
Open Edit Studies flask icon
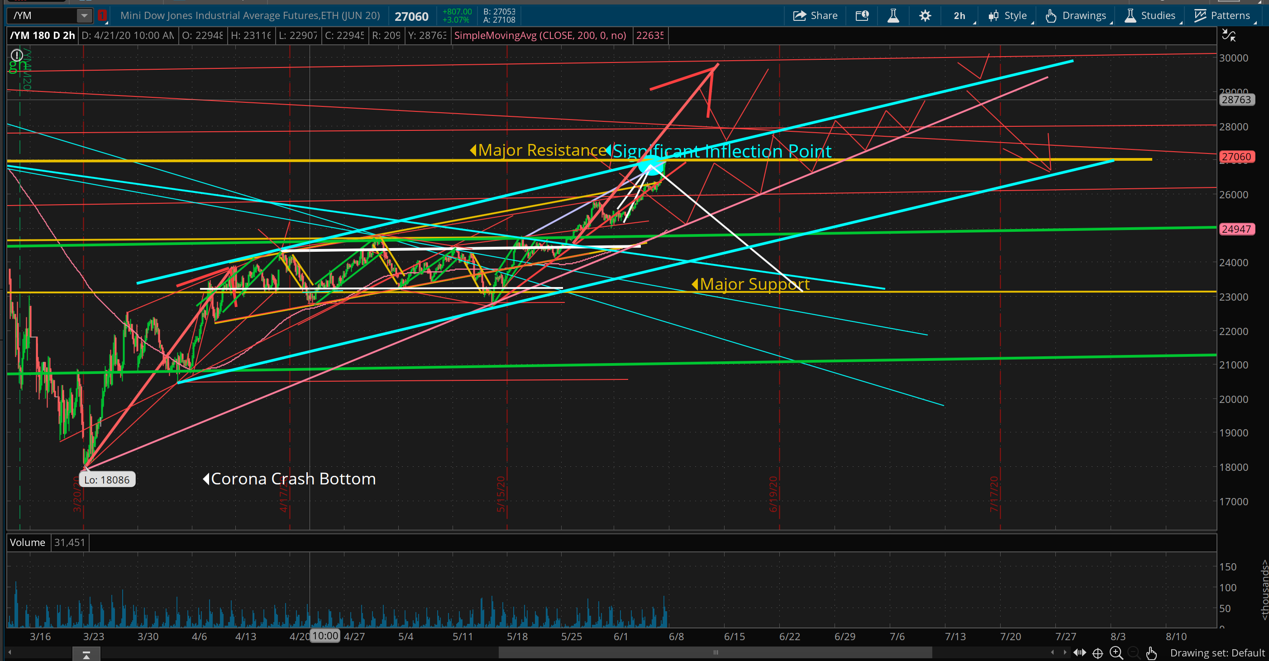coord(893,16)
